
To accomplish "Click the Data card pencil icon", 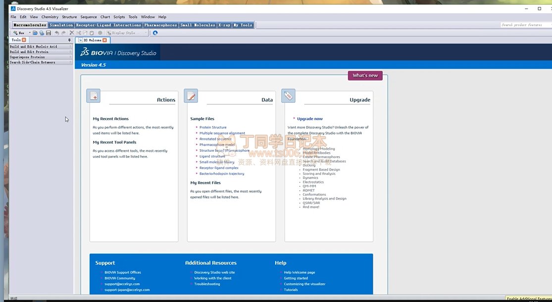I will pyautogui.click(x=191, y=95).
